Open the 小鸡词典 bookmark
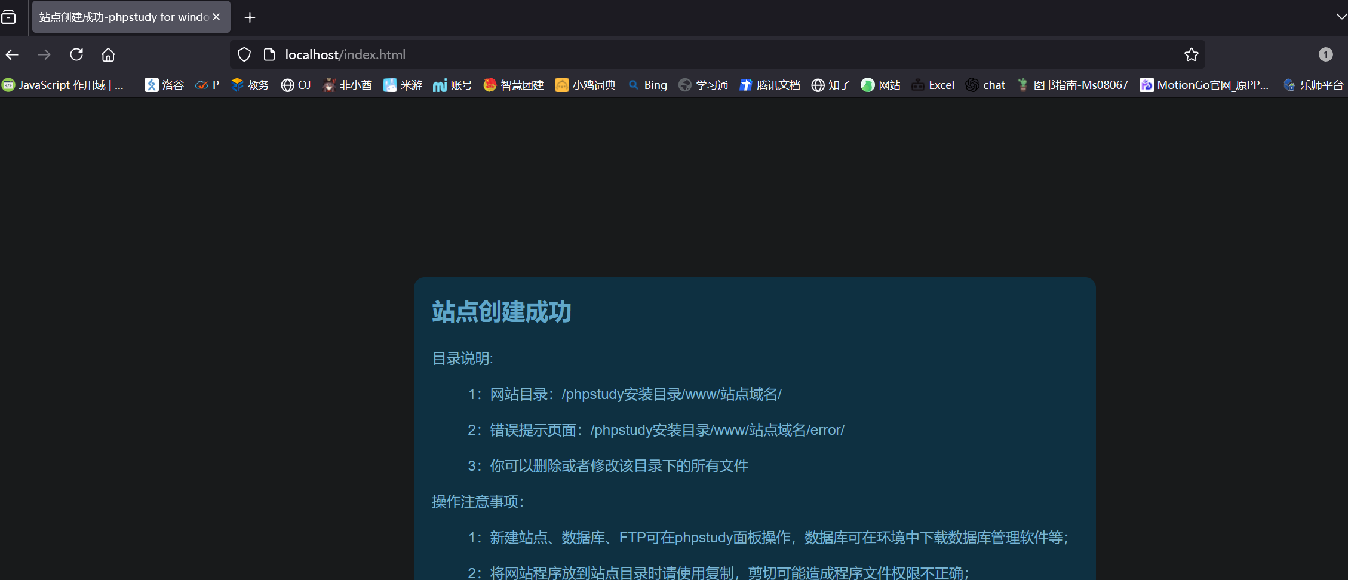Image resolution: width=1348 pixels, height=580 pixels. pyautogui.click(x=585, y=85)
